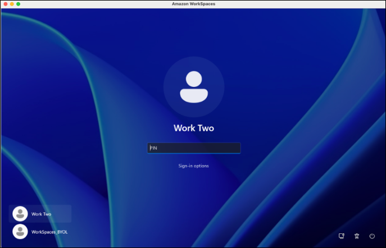
Task: Click the Work Two heading below the avatar
Action: (x=193, y=128)
